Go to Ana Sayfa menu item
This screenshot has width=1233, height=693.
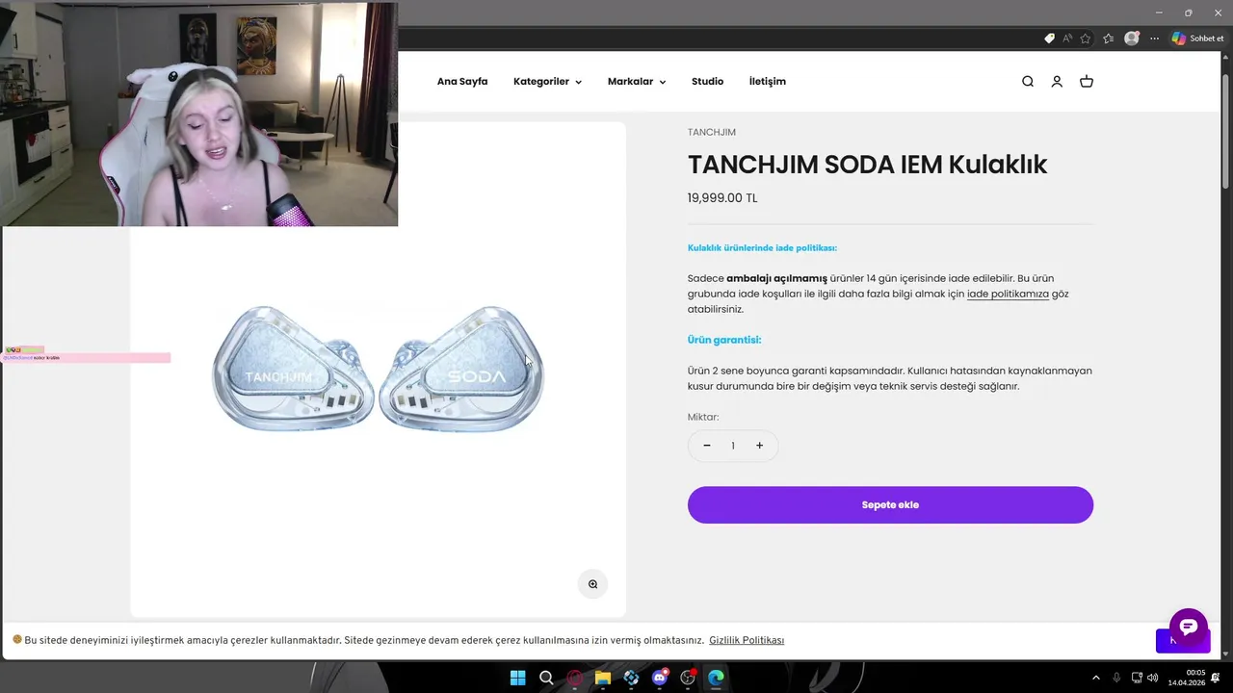(x=462, y=82)
